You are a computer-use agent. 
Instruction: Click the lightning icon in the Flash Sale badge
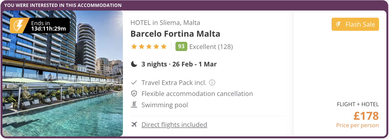(339, 24)
